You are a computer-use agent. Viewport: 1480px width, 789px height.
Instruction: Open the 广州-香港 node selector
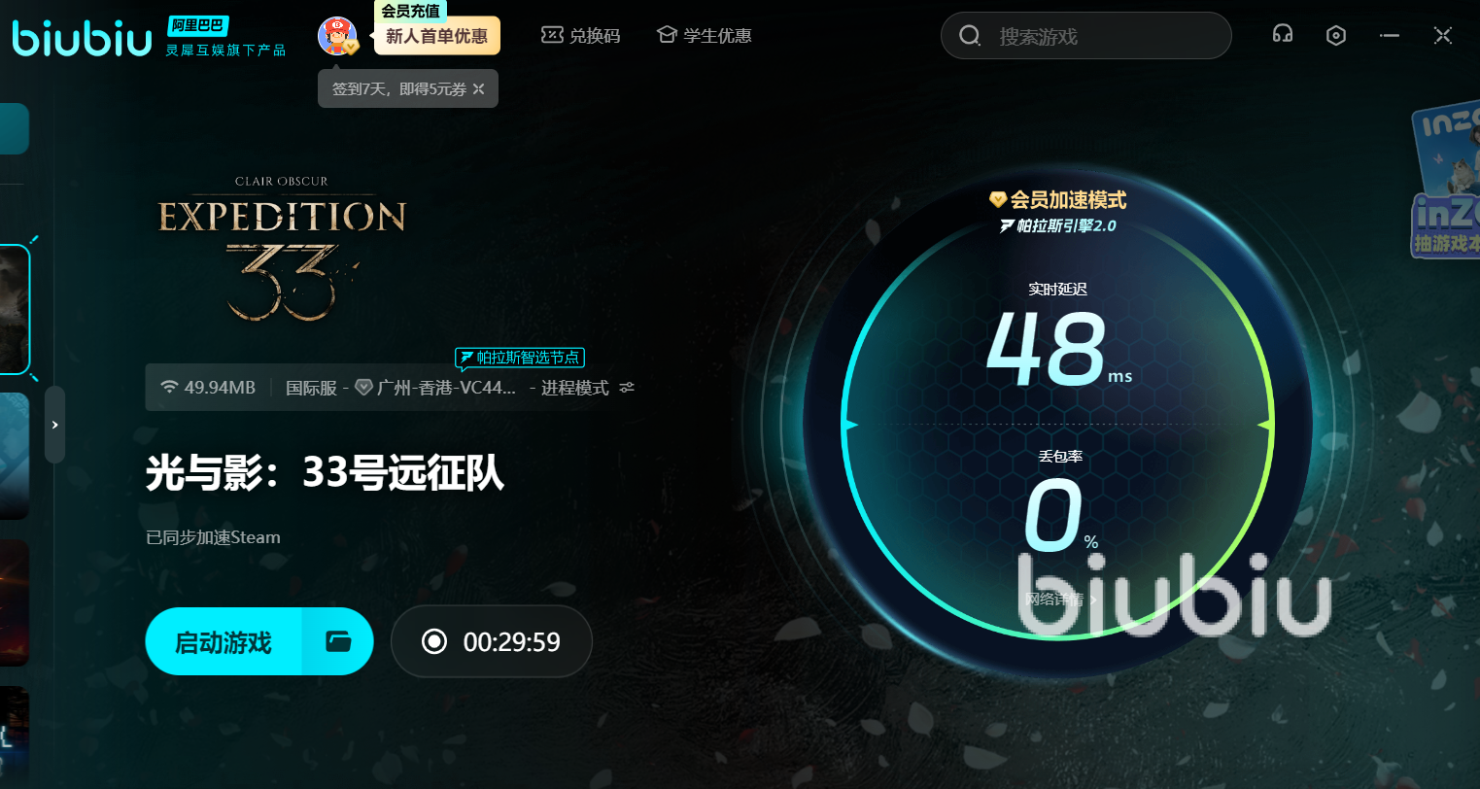click(435, 388)
